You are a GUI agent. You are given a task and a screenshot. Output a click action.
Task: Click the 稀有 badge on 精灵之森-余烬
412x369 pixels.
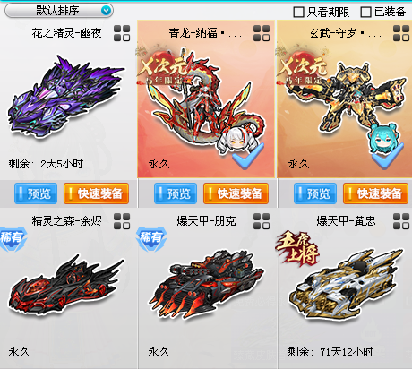coord(13,239)
